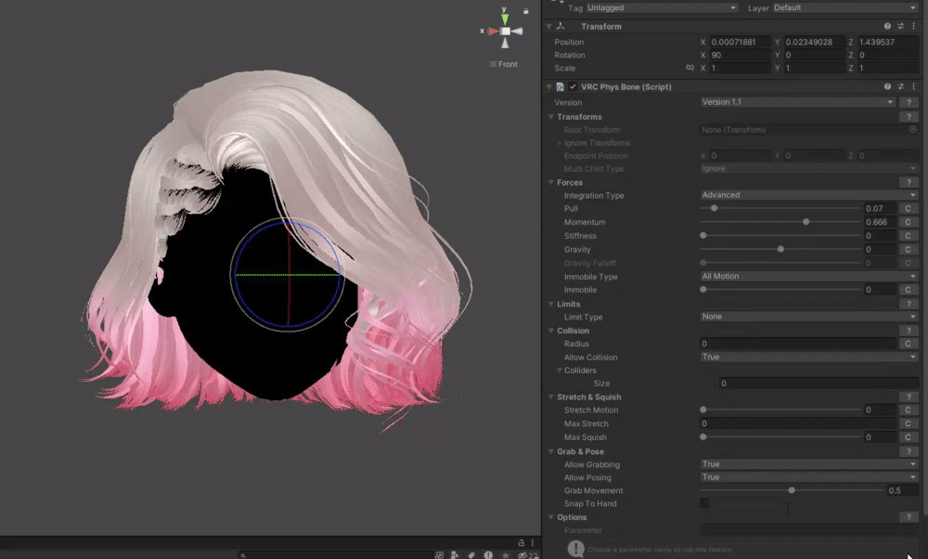Image resolution: width=928 pixels, height=559 pixels.
Task: Click the help button for Forces section
Action: (x=909, y=183)
